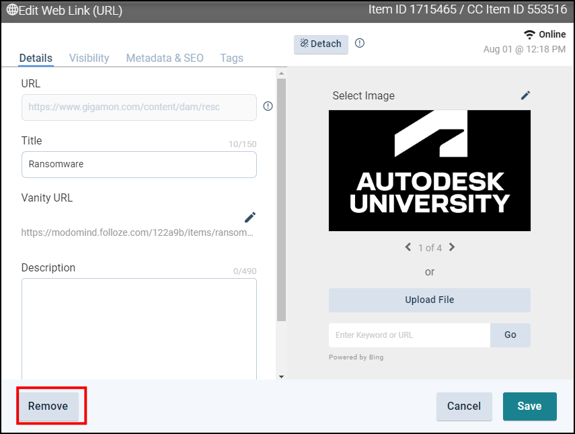This screenshot has height=434, width=575.
Task: Switch to the Details tab
Action: (36, 58)
